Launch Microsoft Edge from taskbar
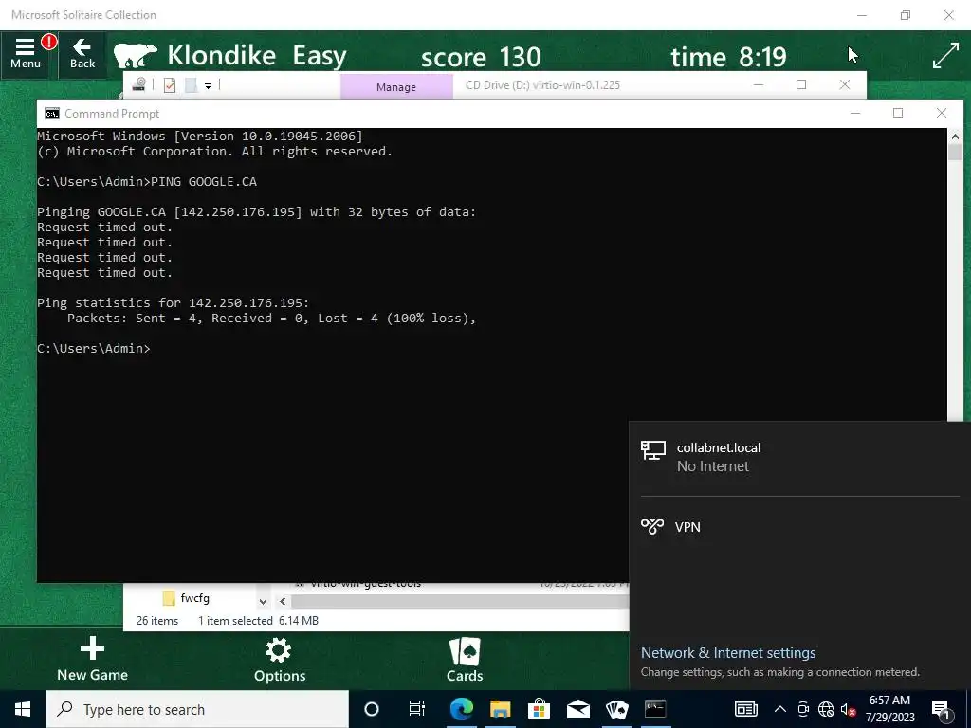 462,709
